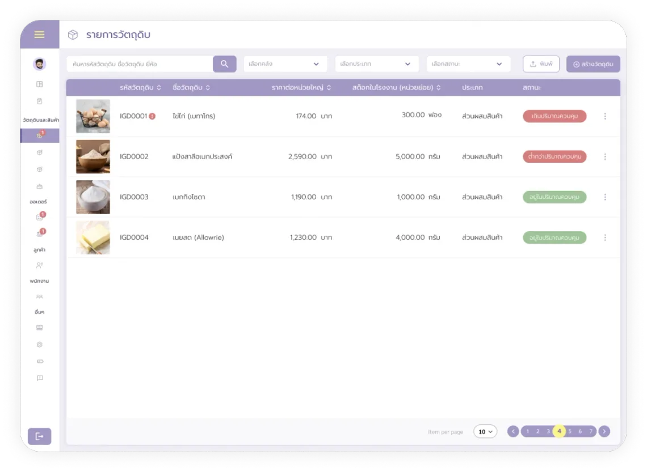Open the flour thumbnail image

pyautogui.click(x=93, y=156)
